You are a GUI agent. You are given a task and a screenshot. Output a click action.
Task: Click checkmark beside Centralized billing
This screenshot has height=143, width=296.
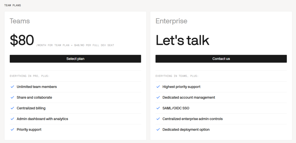(x=12, y=108)
